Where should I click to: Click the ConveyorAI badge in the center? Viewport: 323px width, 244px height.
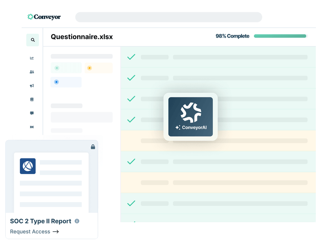[190, 117]
